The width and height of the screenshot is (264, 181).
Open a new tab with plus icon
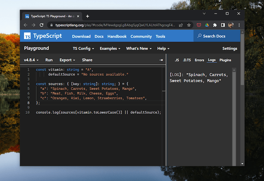pyautogui.click(x=88, y=16)
